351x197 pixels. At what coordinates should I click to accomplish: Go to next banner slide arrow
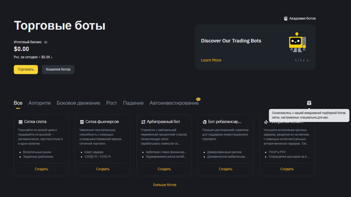(x=307, y=60)
